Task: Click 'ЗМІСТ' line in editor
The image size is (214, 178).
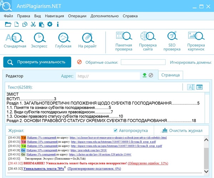Action: 12,94
